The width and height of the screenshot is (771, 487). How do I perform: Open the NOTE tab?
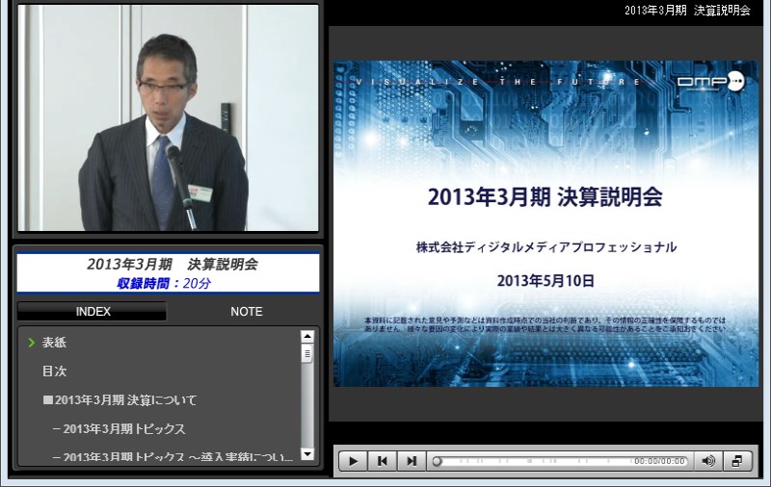tap(247, 311)
